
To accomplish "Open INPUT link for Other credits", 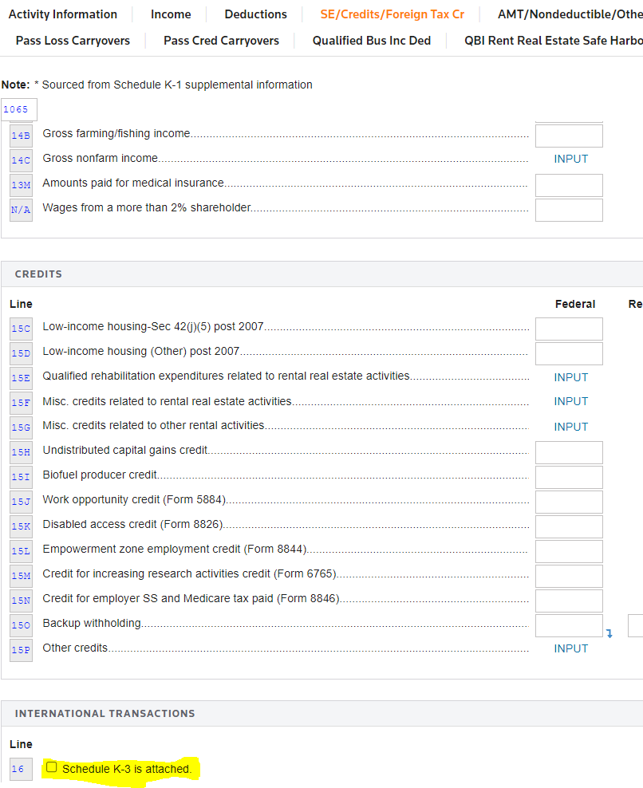I will 570,648.
